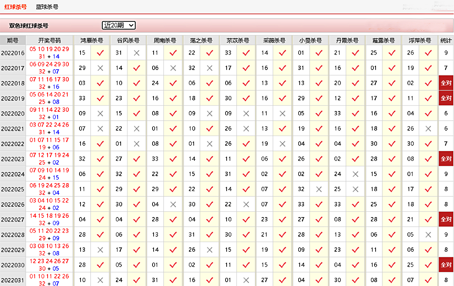Click the winning numbers for period 2022026
This screenshot has width=454, height=286.
pos(49,204)
